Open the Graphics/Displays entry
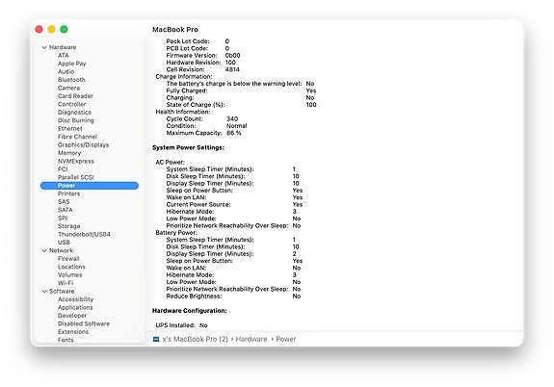The width and height of the screenshot is (554, 387). click(84, 144)
